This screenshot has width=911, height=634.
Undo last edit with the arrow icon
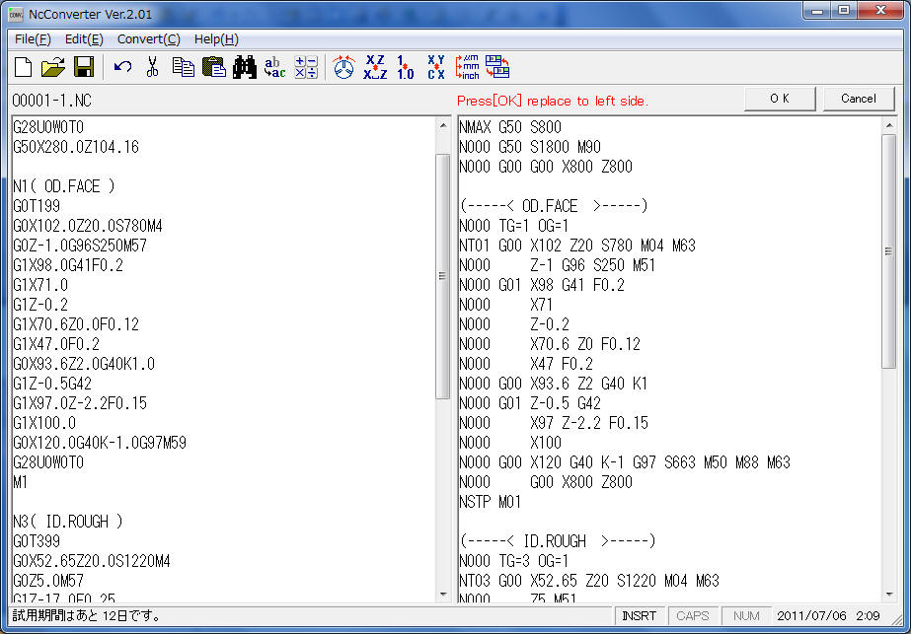(122, 67)
